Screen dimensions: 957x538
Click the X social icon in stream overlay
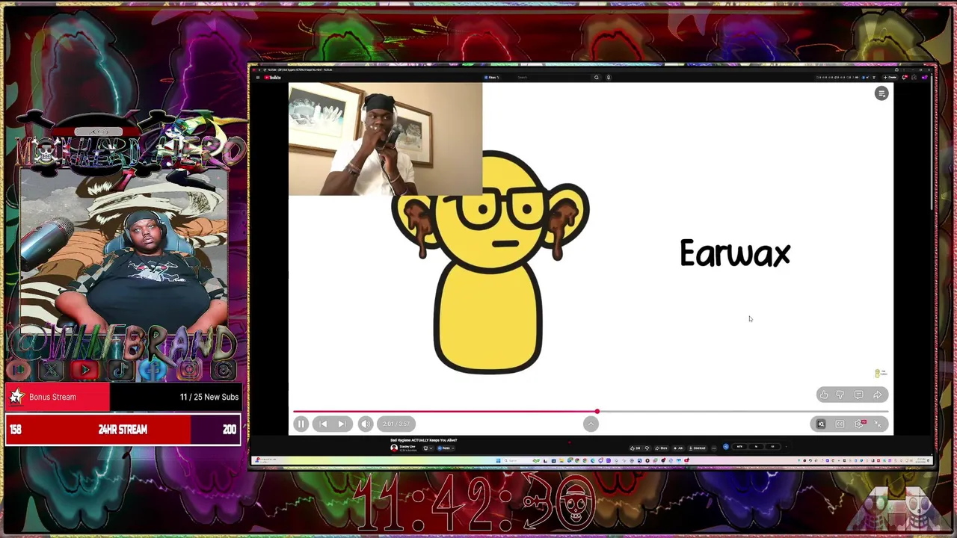pos(51,369)
